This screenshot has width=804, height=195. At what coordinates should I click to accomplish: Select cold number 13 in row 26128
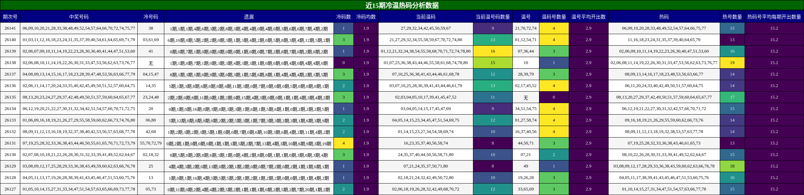pyautogui.click(x=151, y=178)
